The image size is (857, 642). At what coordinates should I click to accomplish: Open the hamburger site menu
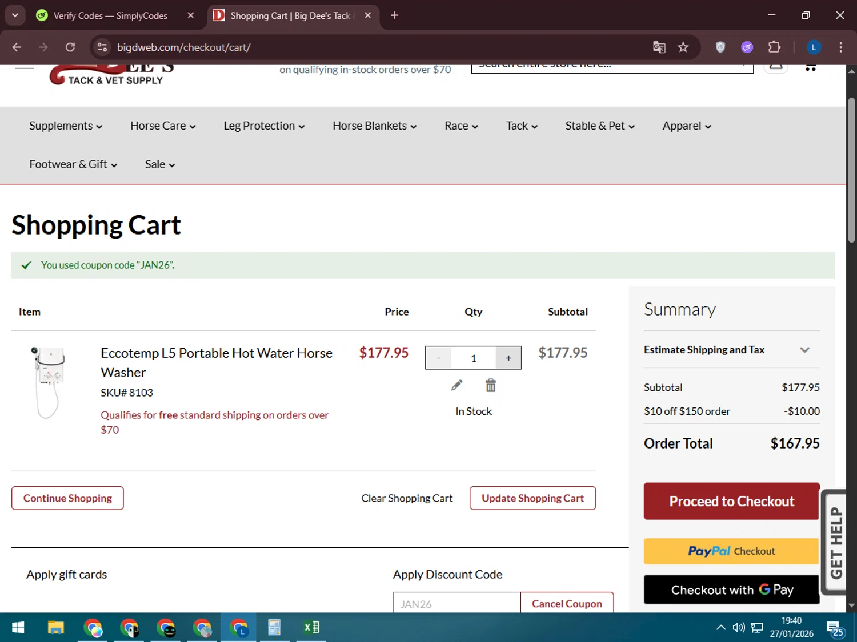[24, 68]
